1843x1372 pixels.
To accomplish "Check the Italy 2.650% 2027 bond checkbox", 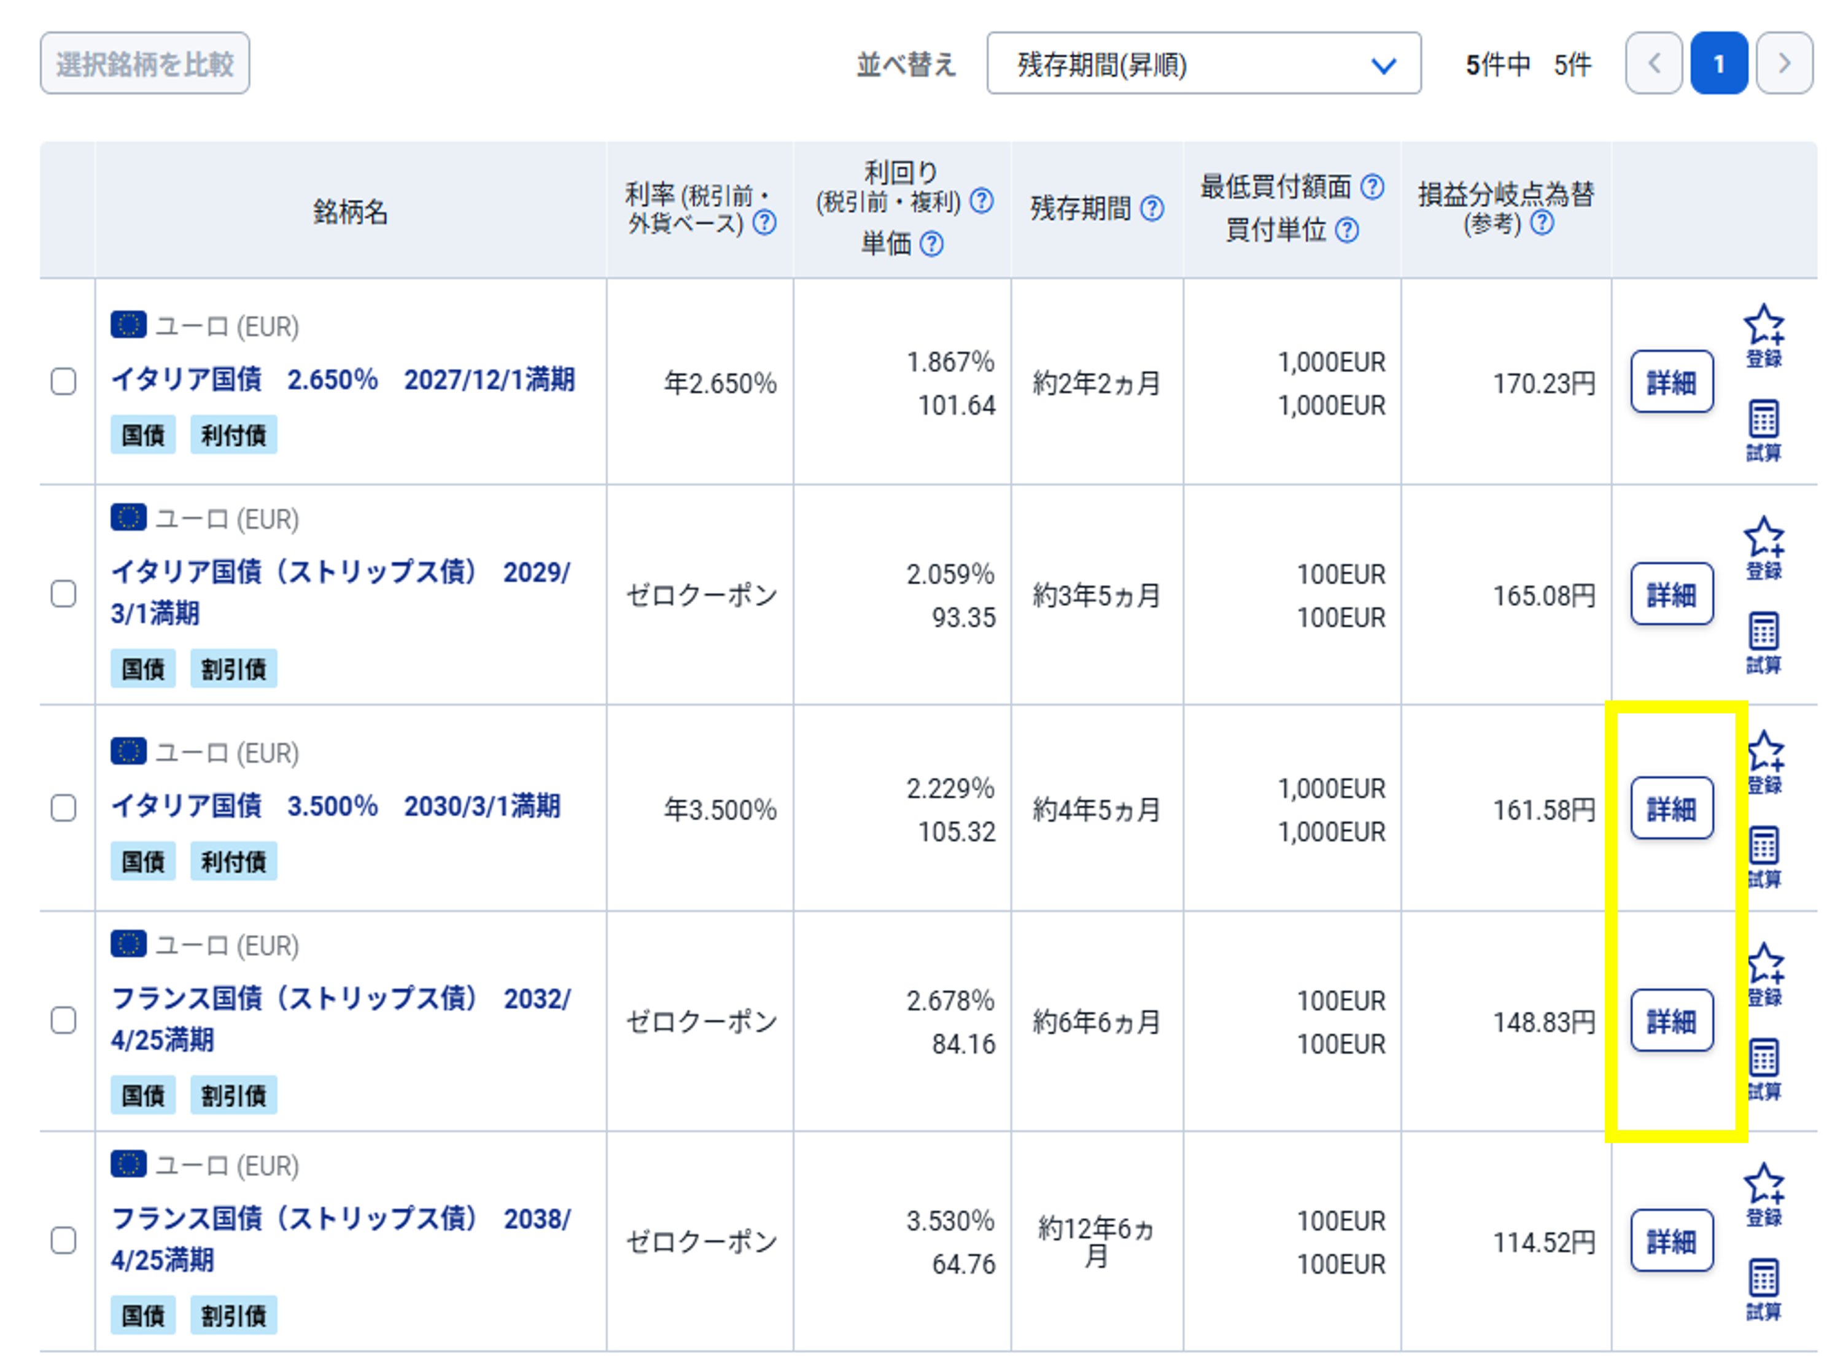I will pyautogui.click(x=64, y=381).
